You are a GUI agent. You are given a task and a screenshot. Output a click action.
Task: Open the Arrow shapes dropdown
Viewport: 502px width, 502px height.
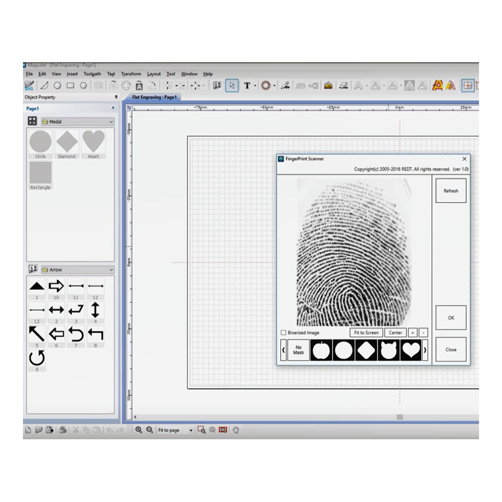click(110, 269)
